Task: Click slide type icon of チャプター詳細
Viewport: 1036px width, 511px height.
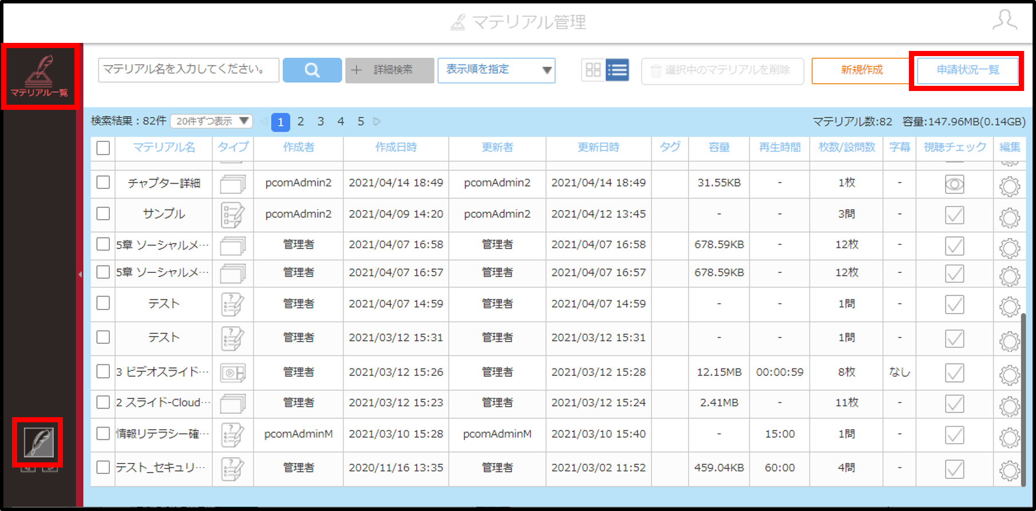Action: (x=232, y=184)
